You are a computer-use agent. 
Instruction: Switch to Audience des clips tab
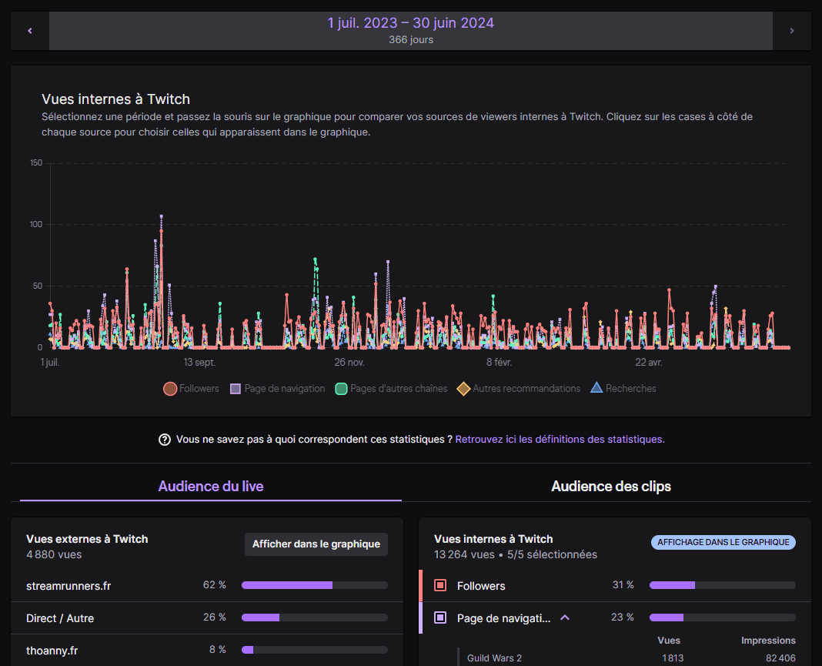(610, 487)
